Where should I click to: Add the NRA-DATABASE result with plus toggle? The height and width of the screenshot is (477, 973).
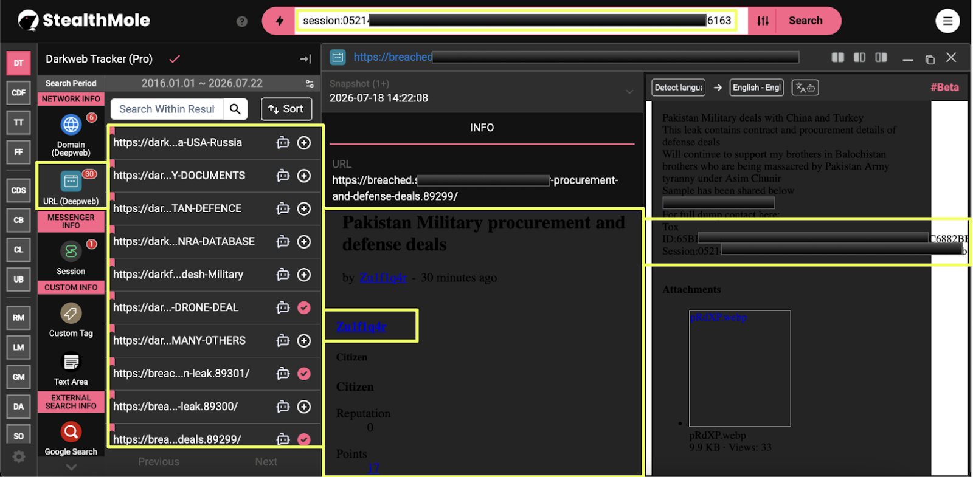(304, 242)
